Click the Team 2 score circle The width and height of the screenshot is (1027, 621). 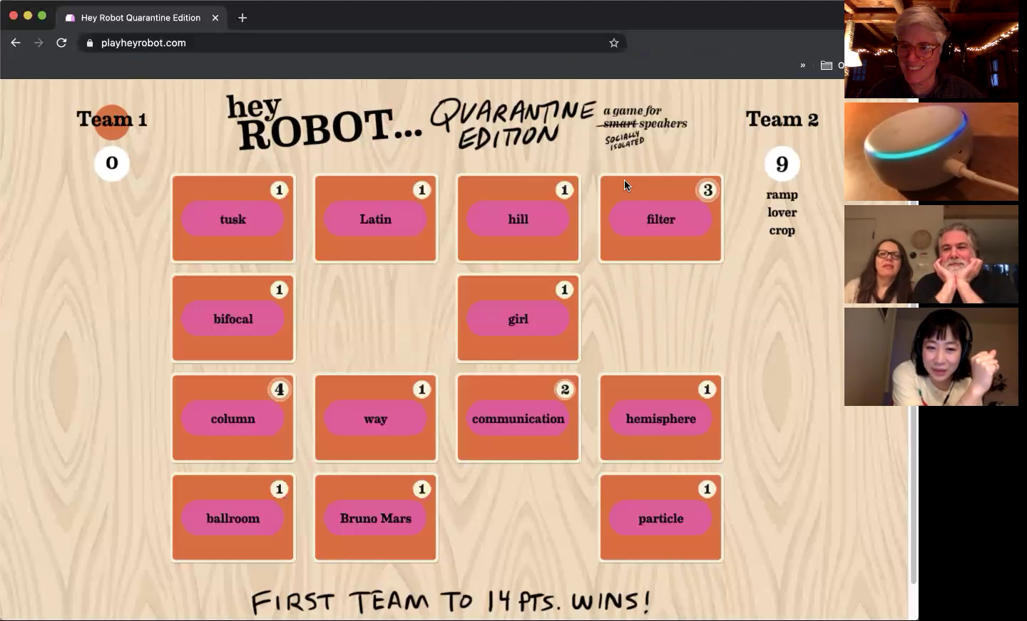click(x=782, y=164)
